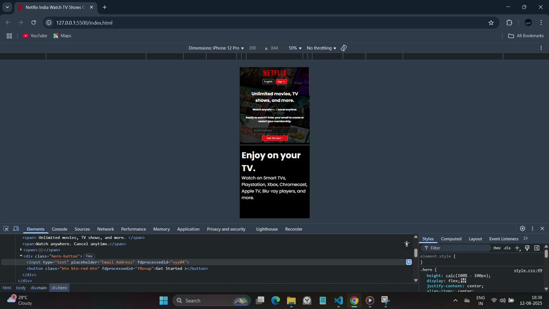Edit the 390 width field
This screenshot has height=309, width=549.
(253, 48)
